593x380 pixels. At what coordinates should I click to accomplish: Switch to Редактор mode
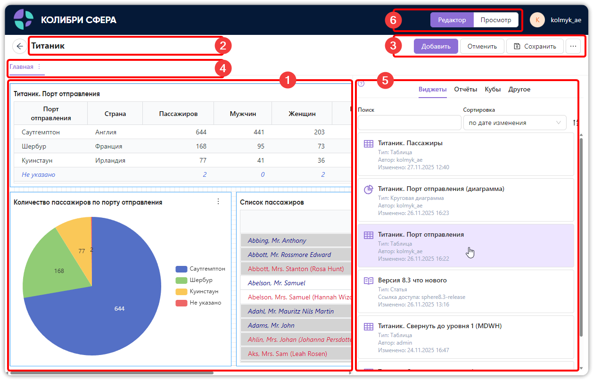point(452,20)
